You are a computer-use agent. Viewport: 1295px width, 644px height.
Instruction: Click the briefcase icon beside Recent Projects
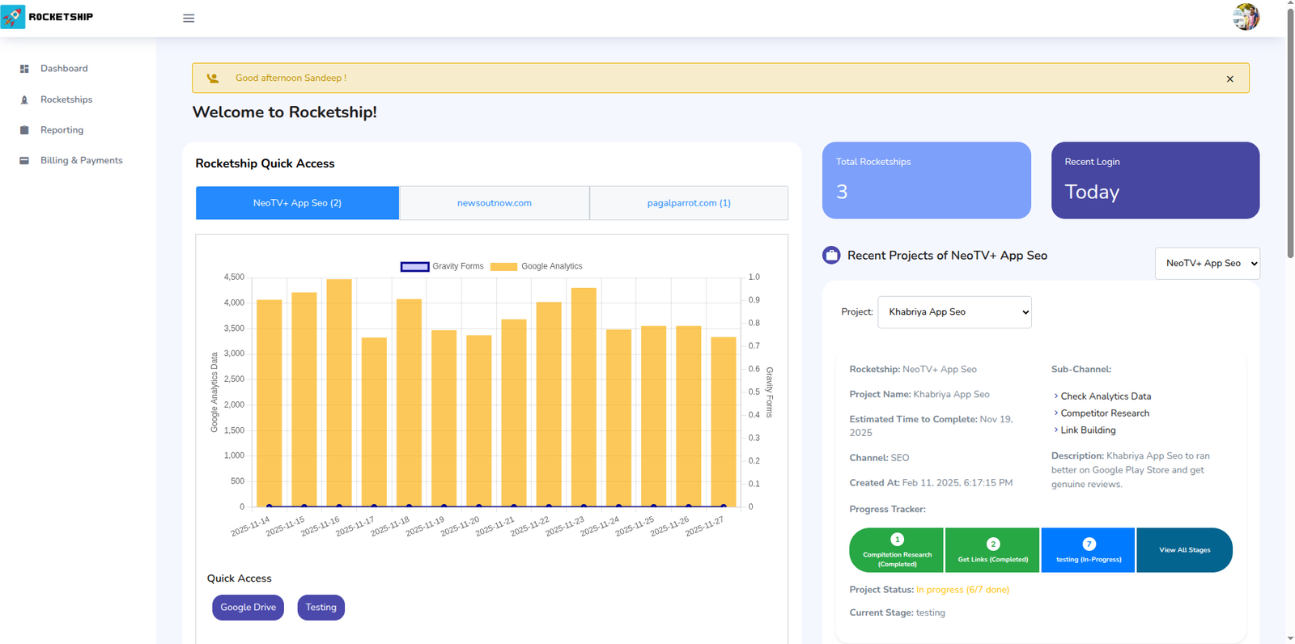(x=831, y=256)
